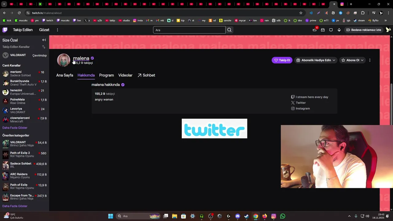Click the Windows taskbar Ara search box
This screenshot has height=221, width=393.
tap(139, 216)
